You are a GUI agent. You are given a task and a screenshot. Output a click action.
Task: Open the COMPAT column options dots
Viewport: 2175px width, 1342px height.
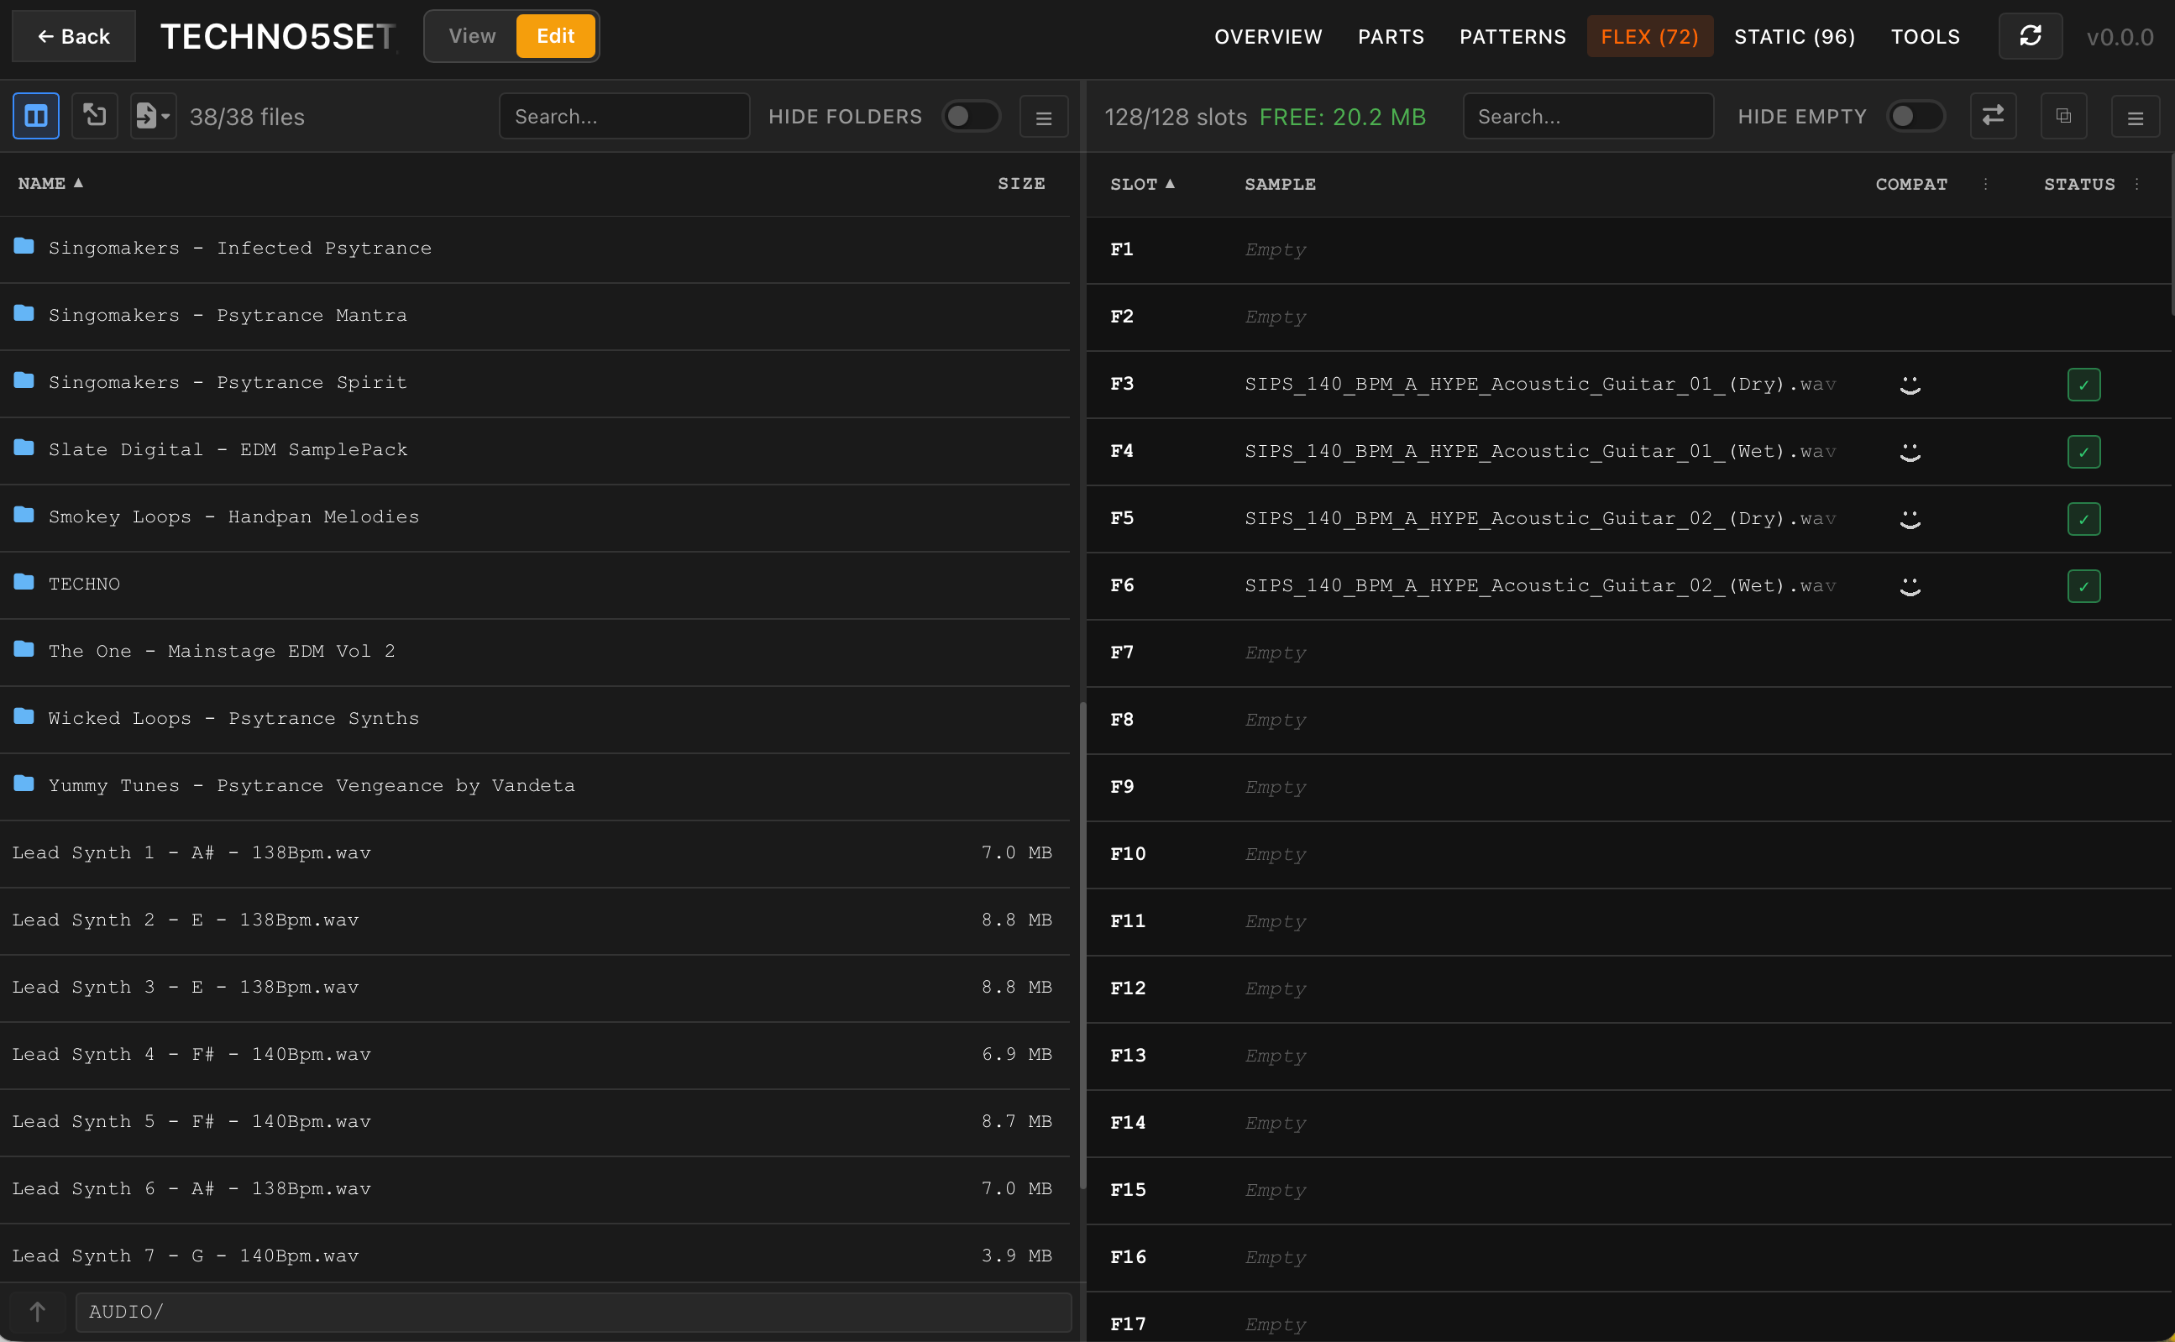(1986, 184)
